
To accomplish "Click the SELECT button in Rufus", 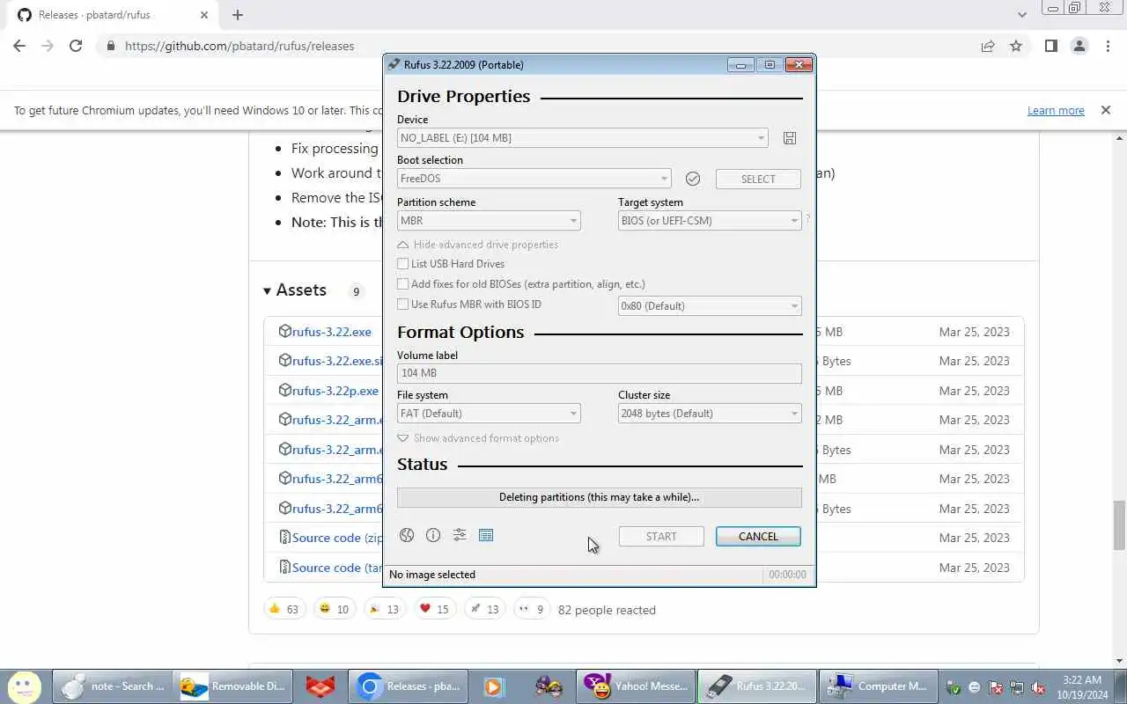I will click(758, 179).
